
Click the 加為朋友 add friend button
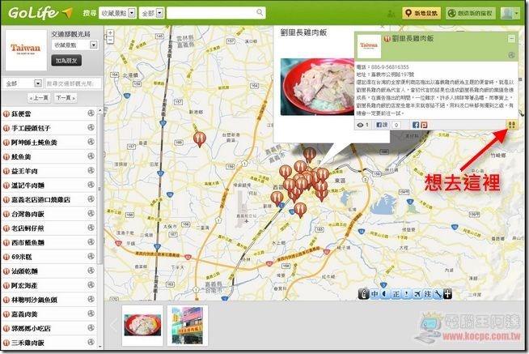66,61
